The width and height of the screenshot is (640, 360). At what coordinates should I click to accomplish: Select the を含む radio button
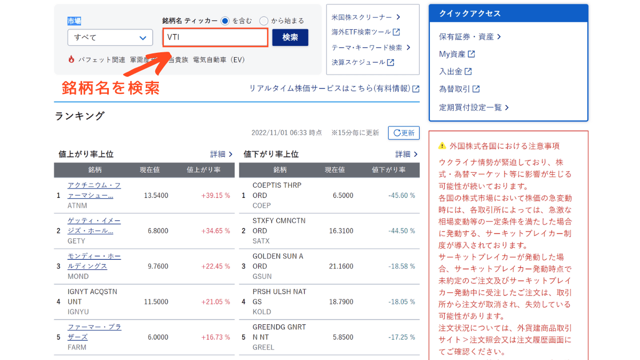click(225, 21)
